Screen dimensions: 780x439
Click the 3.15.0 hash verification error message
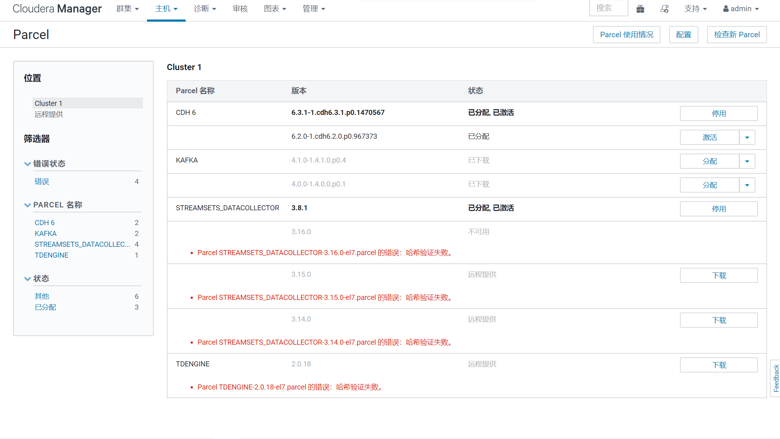point(324,297)
